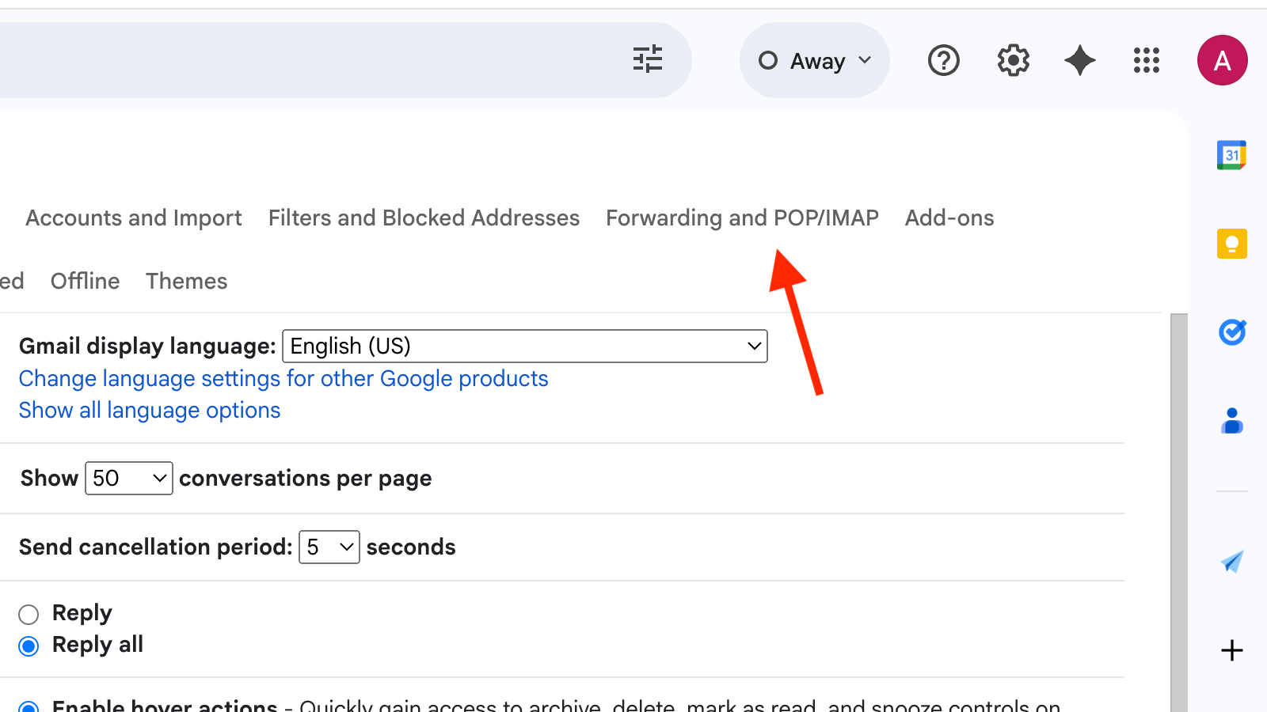
Task: Click the settings page vertical scrollbar
Action: tap(1179, 513)
